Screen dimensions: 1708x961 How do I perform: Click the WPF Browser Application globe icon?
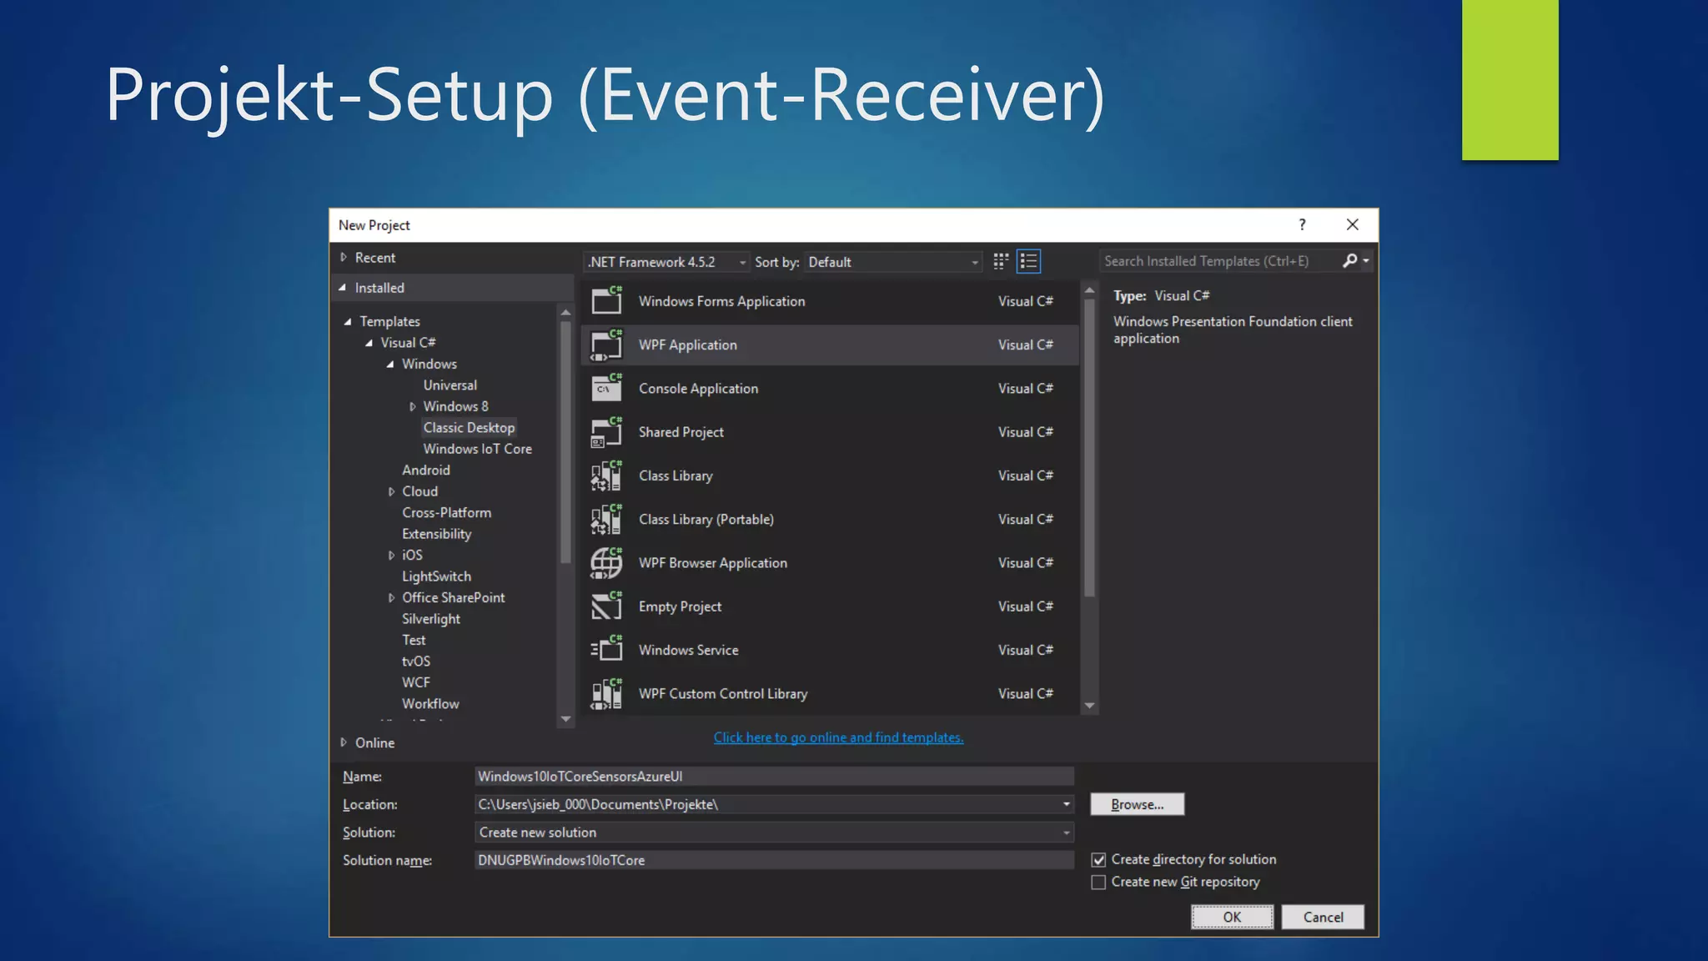tap(606, 563)
